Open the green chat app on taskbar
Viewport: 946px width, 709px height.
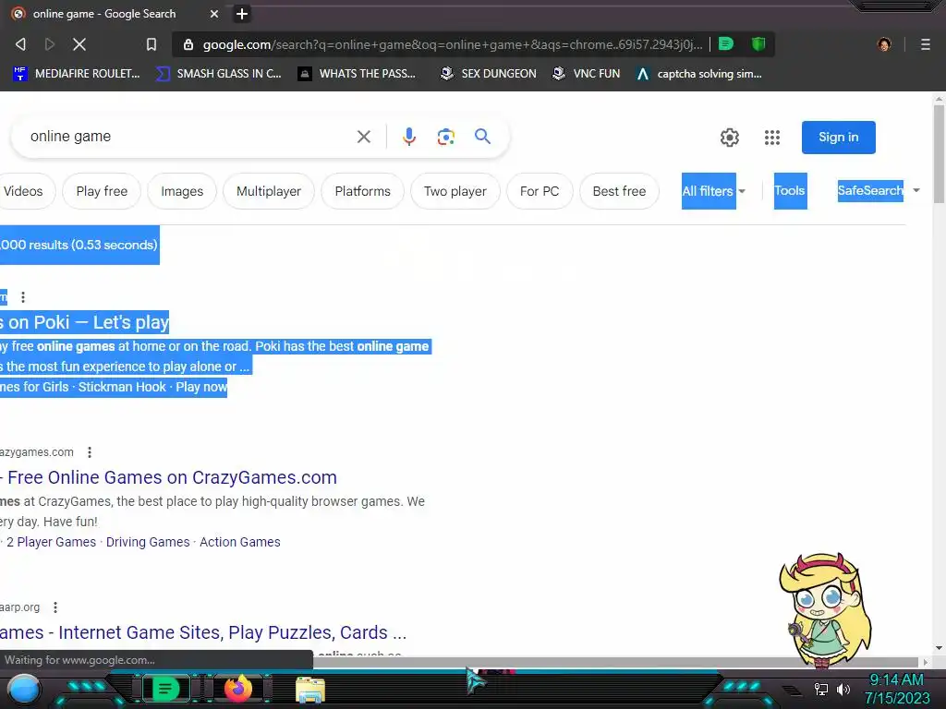(x=165, y=689)
